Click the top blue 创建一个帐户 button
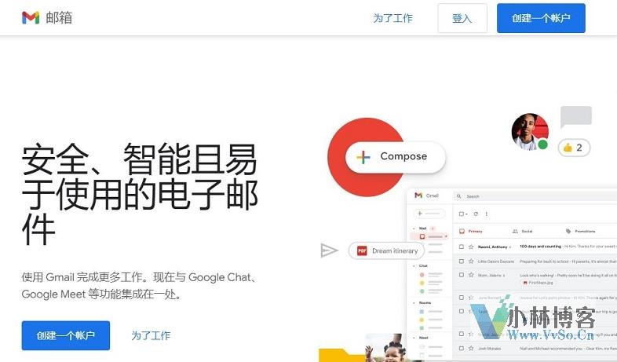Image resolution: width=617 pixels, height=362 pixels. coord(541,18)
